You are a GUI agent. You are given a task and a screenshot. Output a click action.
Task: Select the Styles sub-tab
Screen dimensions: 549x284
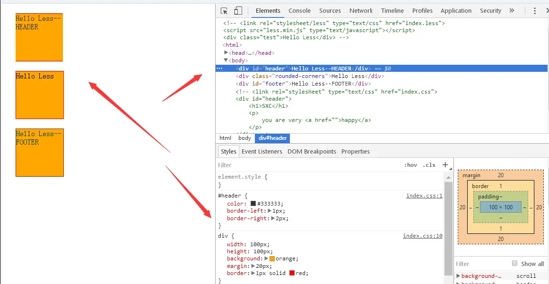point(229,151)
